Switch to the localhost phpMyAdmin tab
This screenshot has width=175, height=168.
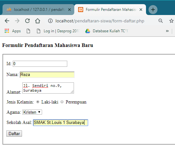point(38,10)
